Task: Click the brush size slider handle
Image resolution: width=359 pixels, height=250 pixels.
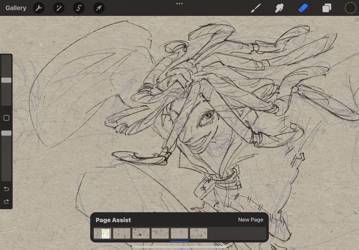Action: point(6,80)
